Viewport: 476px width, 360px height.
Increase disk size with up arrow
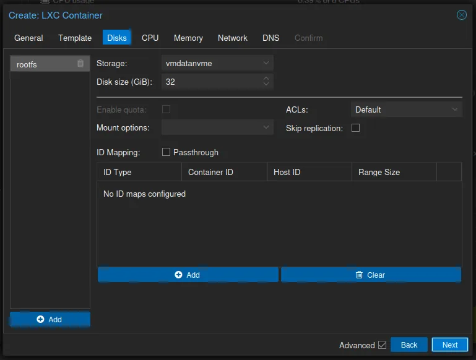[x=266, y=79]
